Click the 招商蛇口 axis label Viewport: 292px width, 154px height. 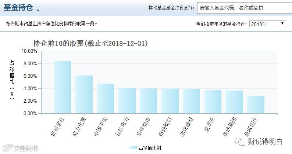(165, 127)
